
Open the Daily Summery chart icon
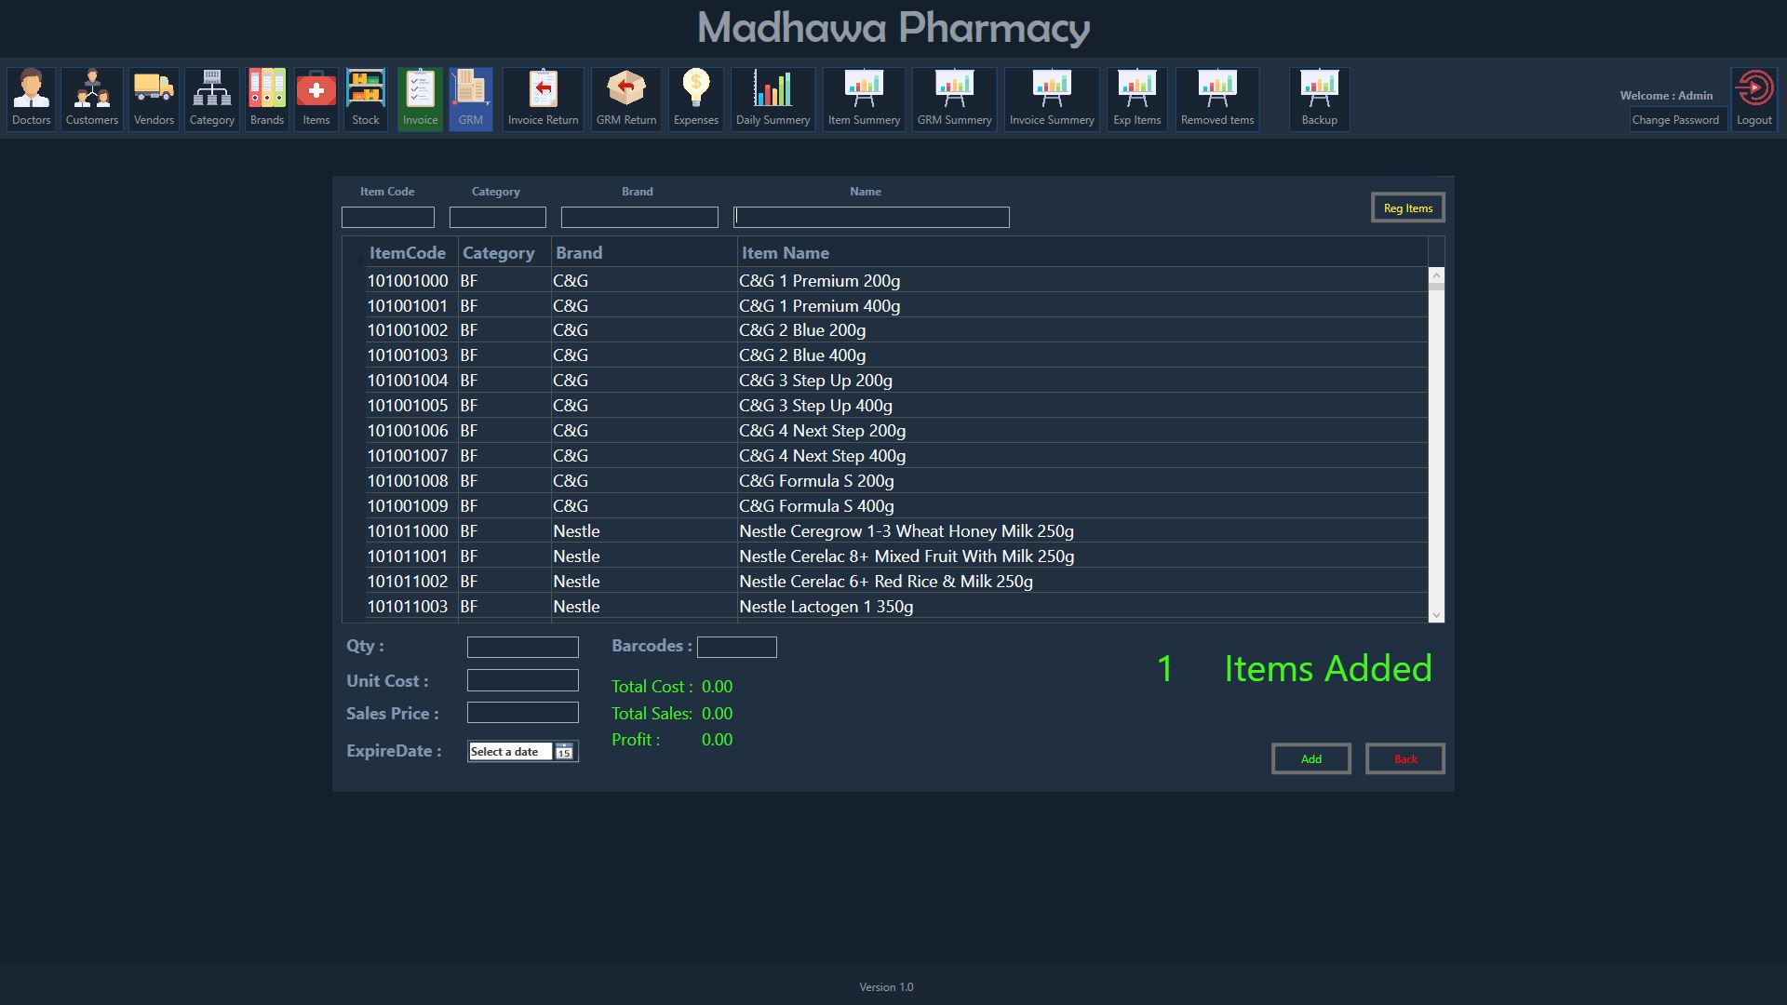(x=773, y=99)
